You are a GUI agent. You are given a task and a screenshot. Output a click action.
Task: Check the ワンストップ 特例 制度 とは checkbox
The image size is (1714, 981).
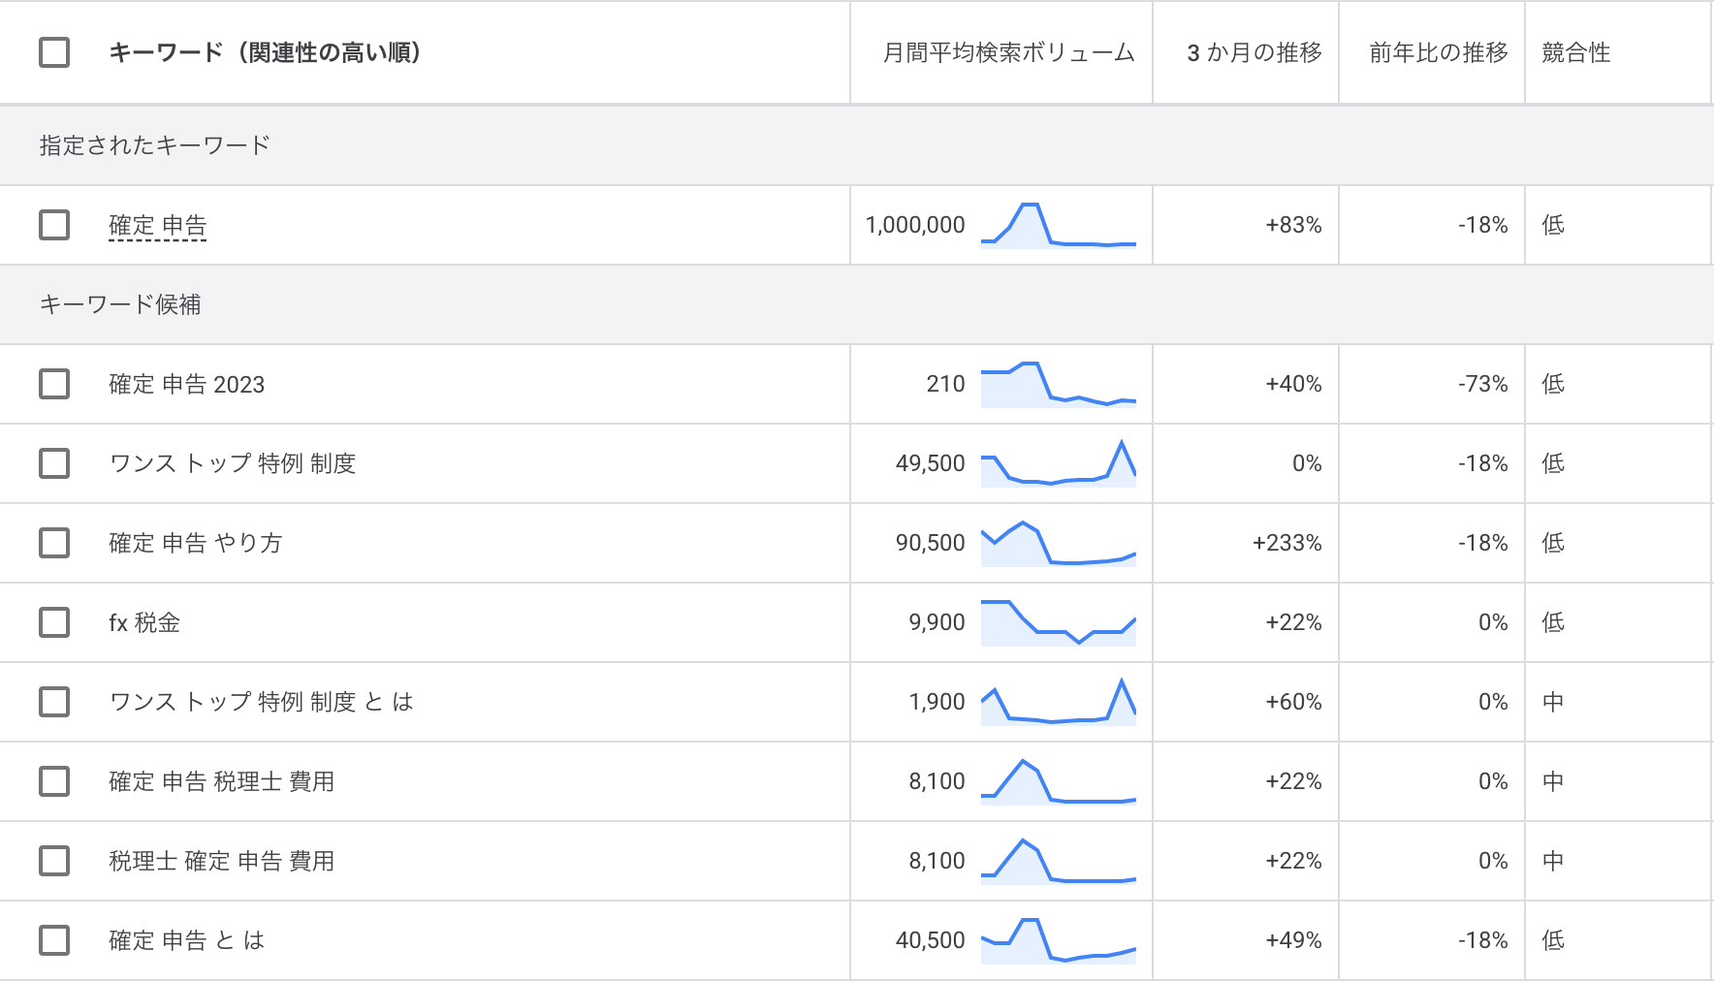tap(54, 702)
